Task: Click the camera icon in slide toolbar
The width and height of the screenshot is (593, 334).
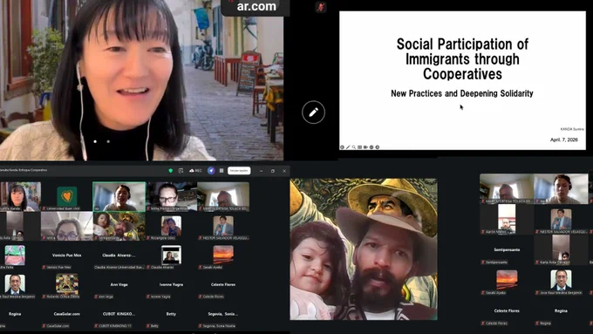Action: pos(365,147)
